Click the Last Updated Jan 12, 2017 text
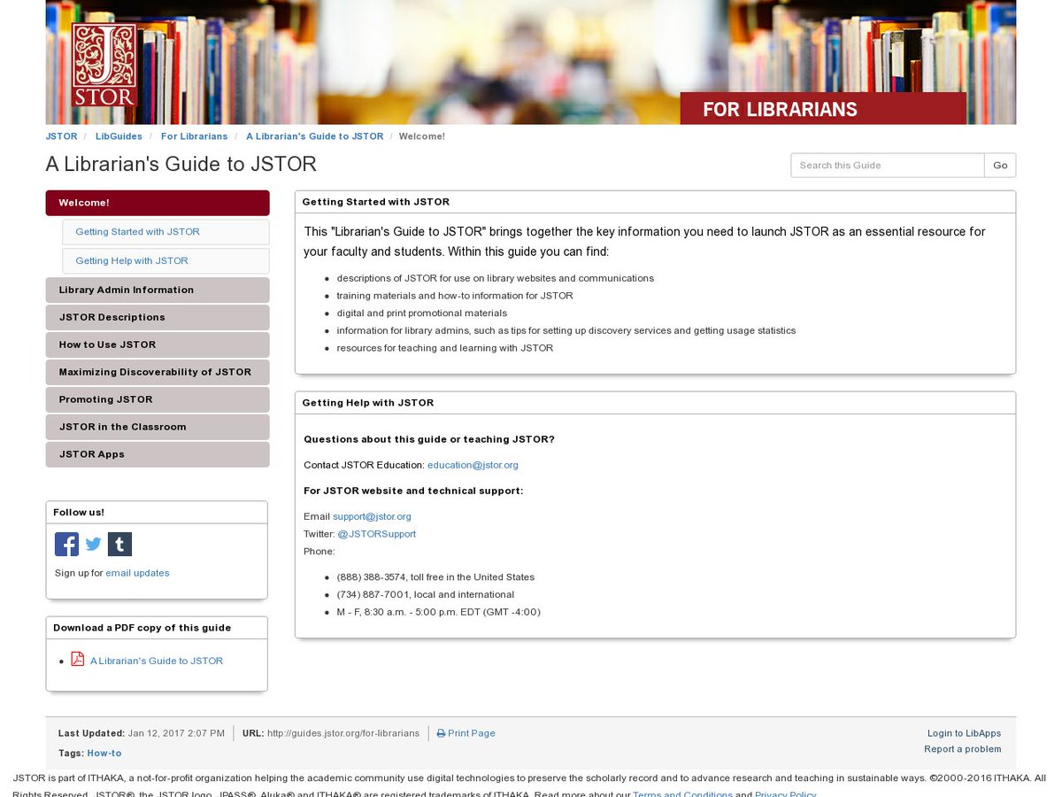The image size is (1062, 797). click(x=142, y=733)
